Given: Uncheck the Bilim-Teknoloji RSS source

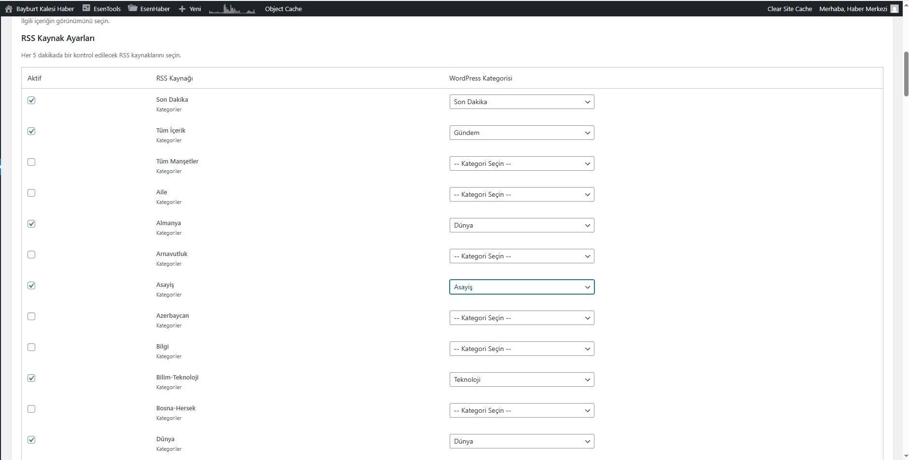Looking at the screenshot, I should (31, 378).
